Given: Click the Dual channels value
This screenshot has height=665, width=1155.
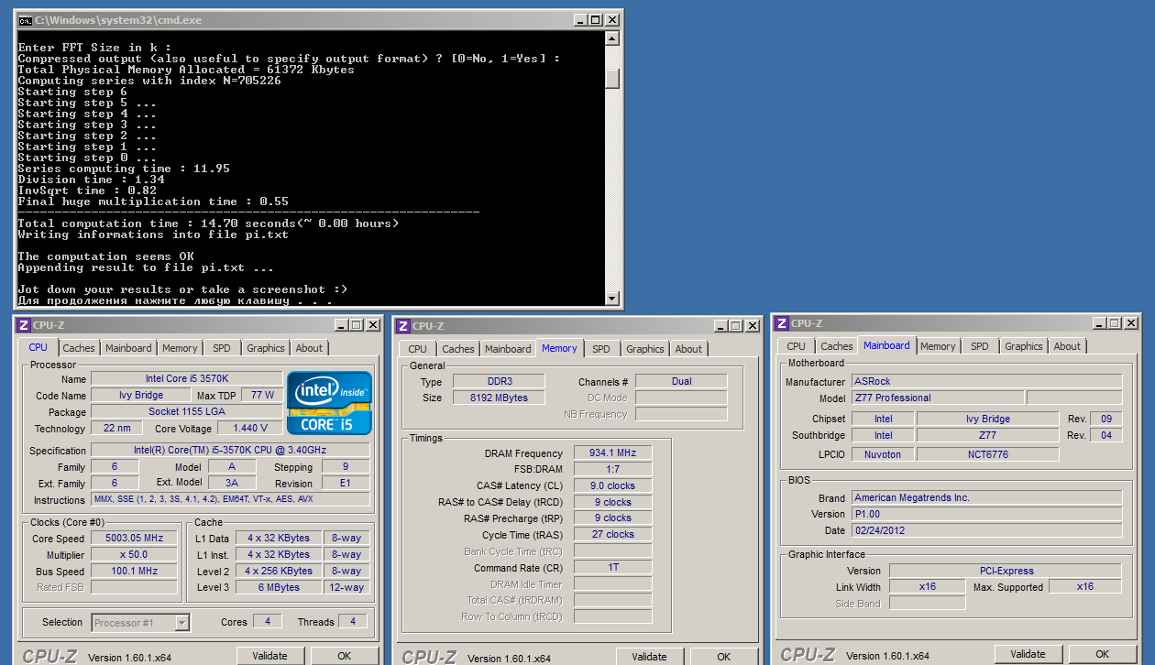Looking at the screenshot, I should click(681, 381).
